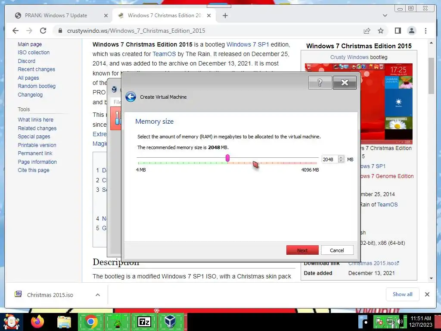The width and height of the screenshot is (441, 331).
Task: Open the ISO collection link
Action: click(x=34, y=52)
